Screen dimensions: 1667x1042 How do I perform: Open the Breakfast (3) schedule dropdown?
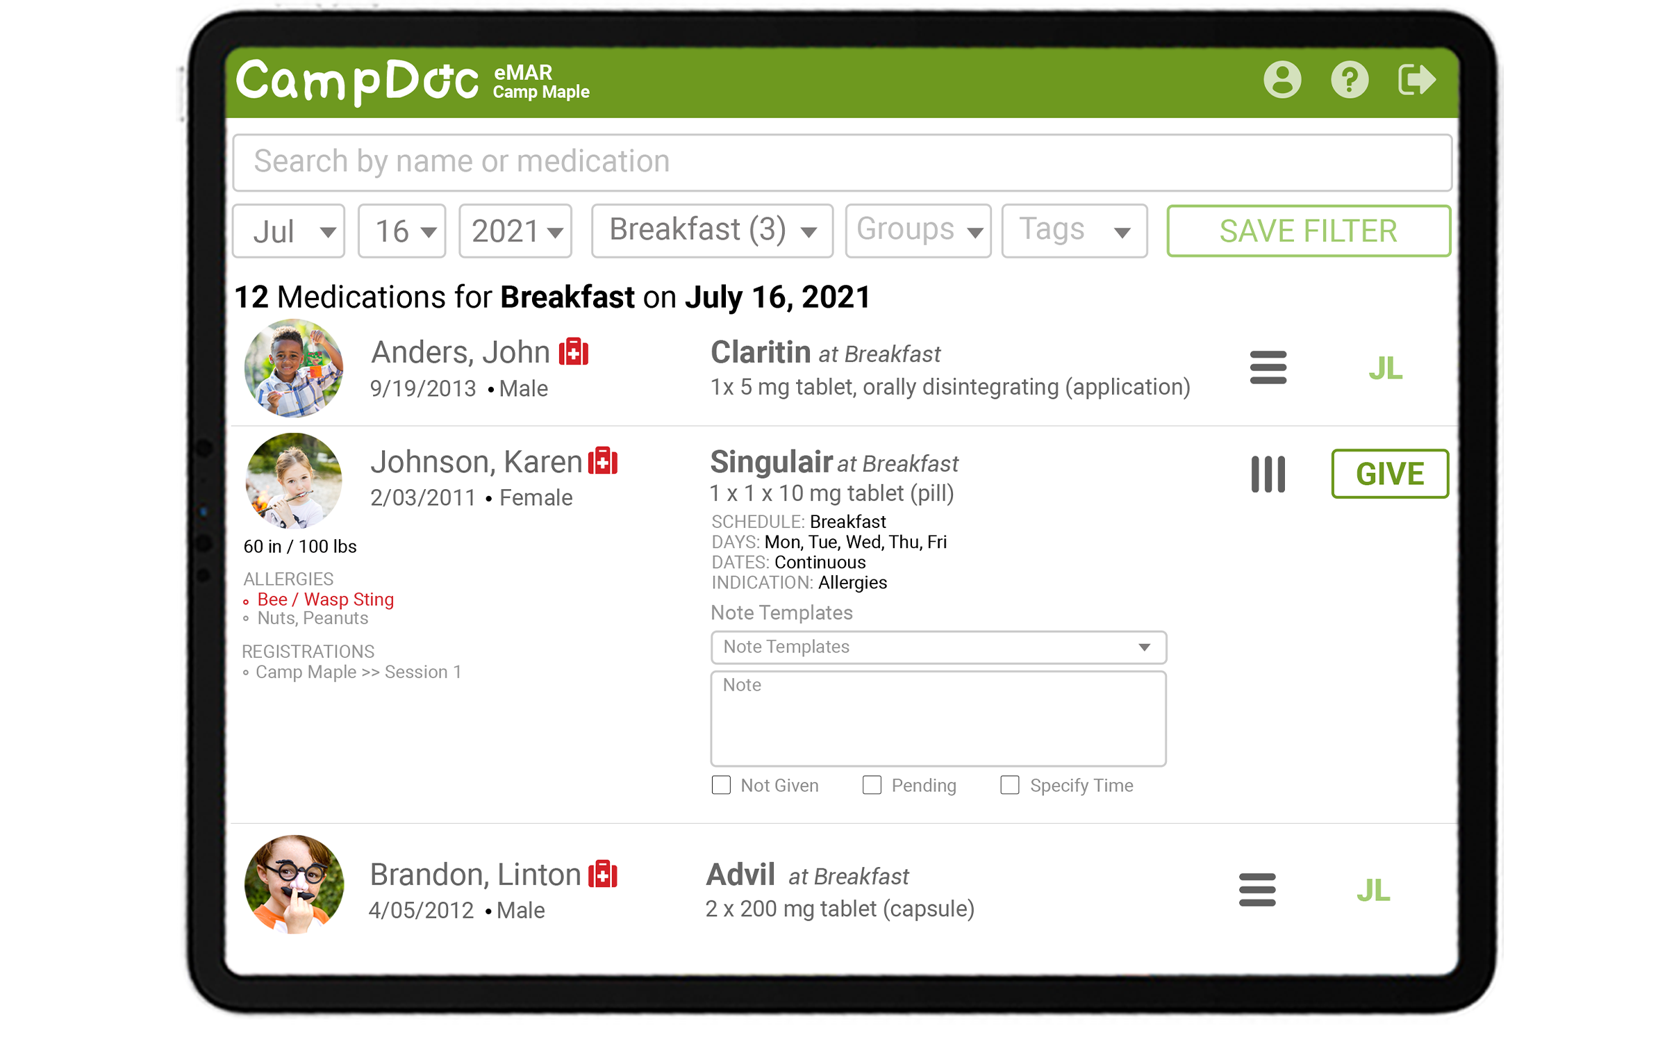point(712,231)
